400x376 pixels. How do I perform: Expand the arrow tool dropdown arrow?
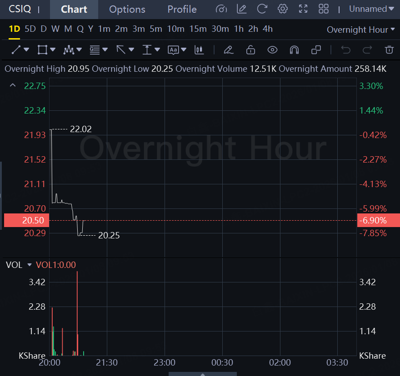[131, 49]
